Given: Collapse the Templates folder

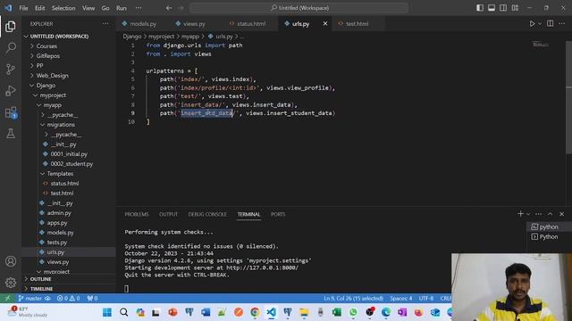Looking at the screenshot, I should 60,174.
